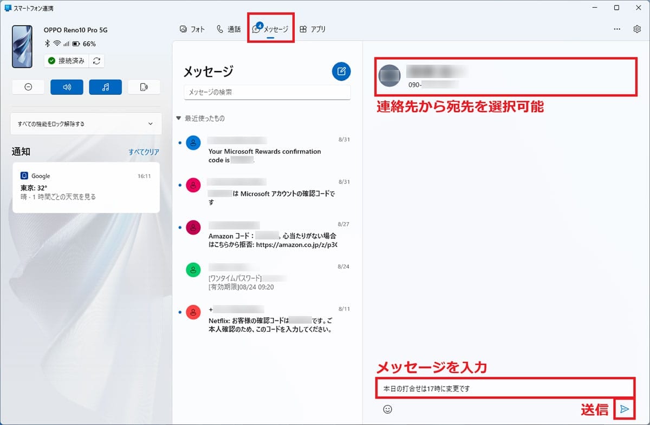The width and height of the screenshot is (650, 425).
Task: Click the battery 66% indicator
Action: point(84,44)
